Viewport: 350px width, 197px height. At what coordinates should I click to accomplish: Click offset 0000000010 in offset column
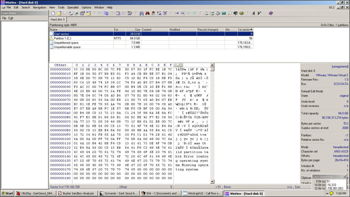pyautogui.click(x=60, y=73)
